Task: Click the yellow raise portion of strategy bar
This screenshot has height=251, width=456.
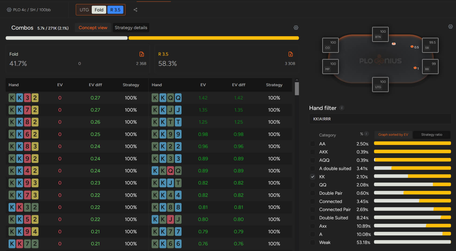Action: click(214, 38)
